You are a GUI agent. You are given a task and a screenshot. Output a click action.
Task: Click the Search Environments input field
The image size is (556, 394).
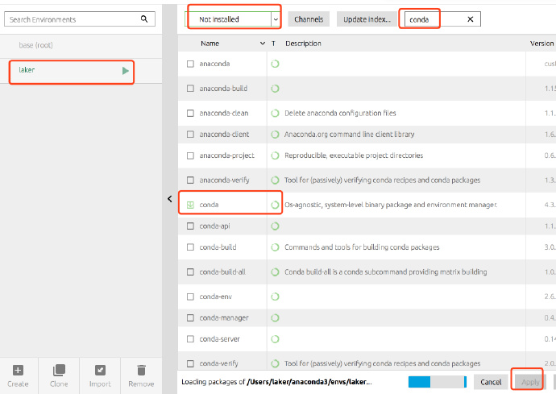pyautogui.click(x=80, y=19)
